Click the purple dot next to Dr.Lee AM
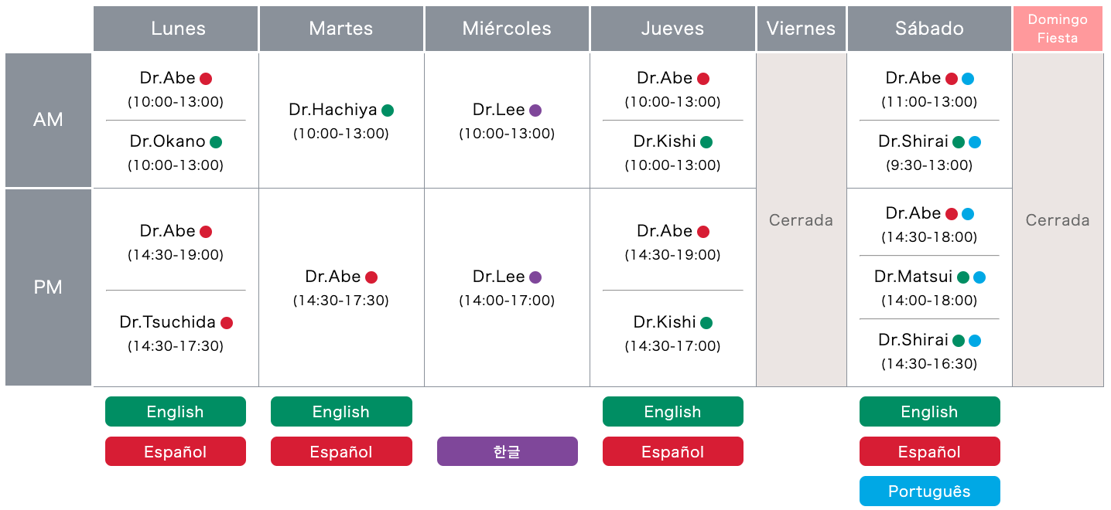 click(535, 110)
